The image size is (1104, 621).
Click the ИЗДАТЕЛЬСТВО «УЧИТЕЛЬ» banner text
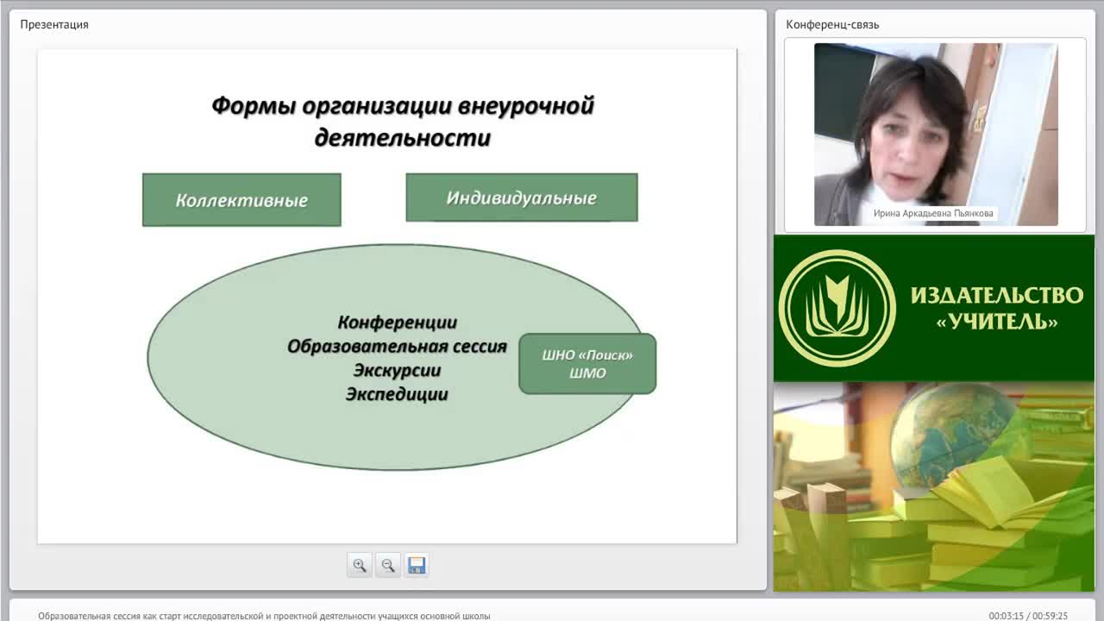coord(997,308)
